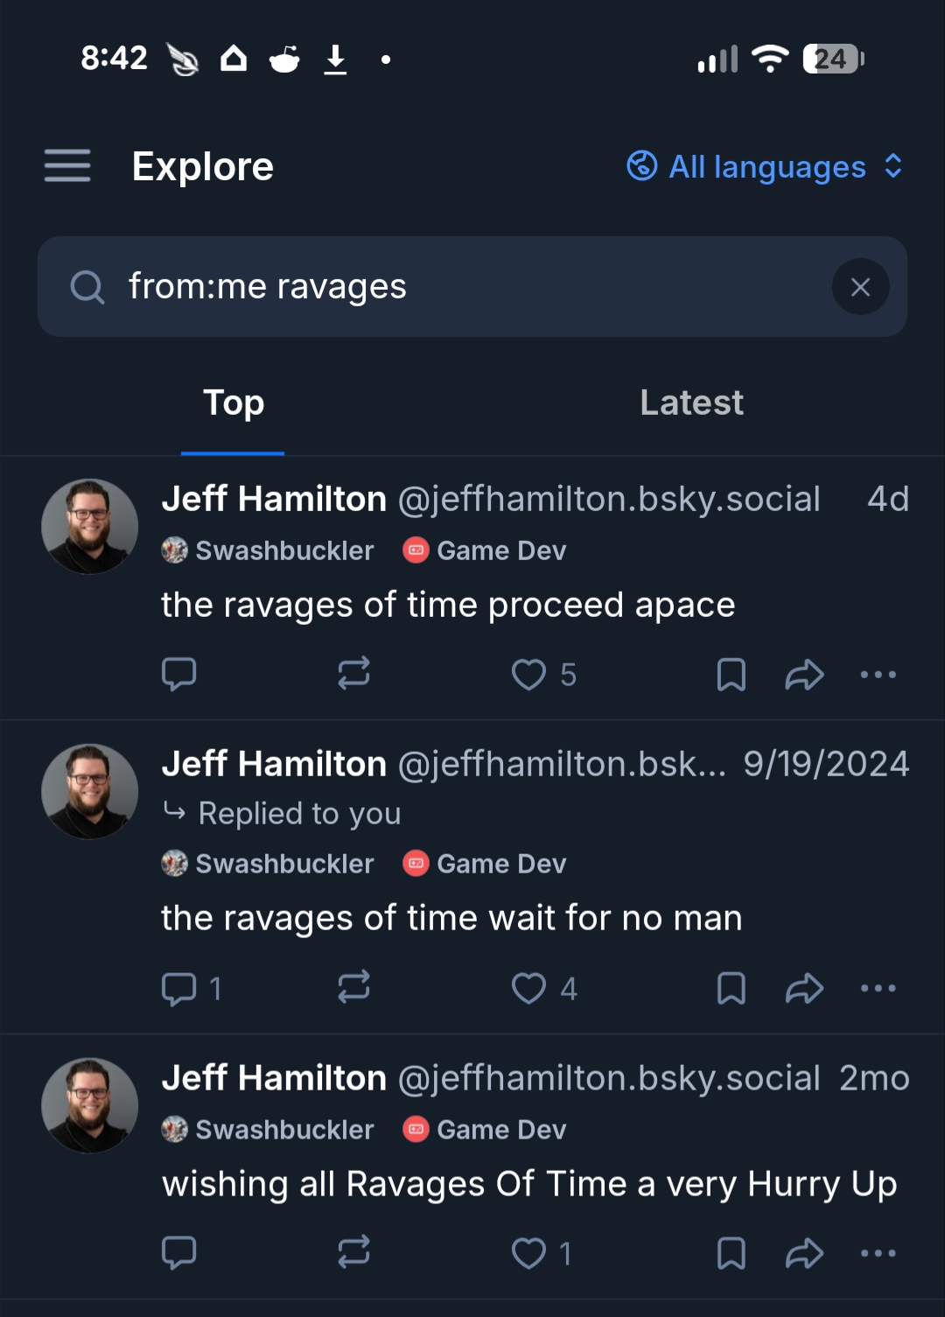
Task: Open the All languages dropdown
Action: coord(766,166)
